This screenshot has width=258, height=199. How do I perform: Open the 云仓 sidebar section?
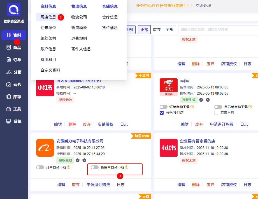tap(14, 84)
